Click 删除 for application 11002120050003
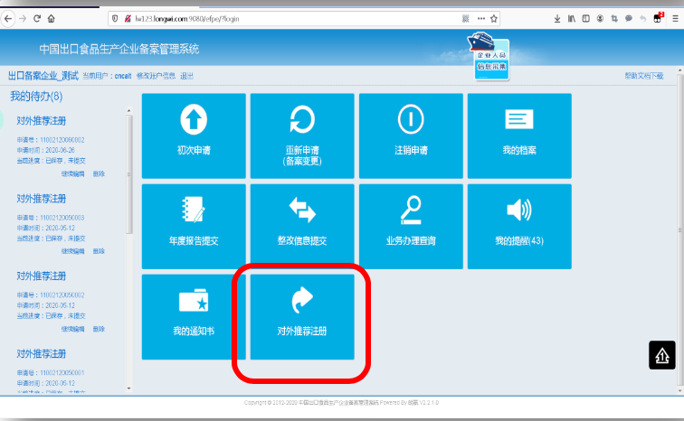The height and width of the screenshot is (421, 684). pyautogui.click(x=99, y=251)
